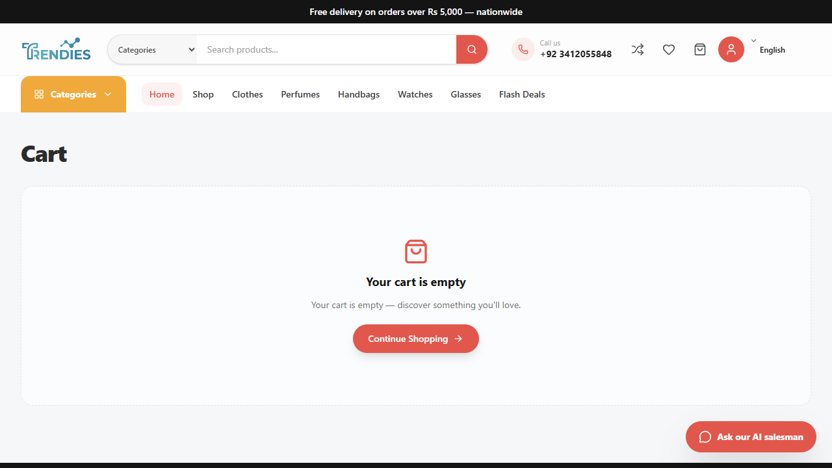Screen dimensions: 832x468
Task: Open the Shop nav item
Action: pyautogui.click(x=203, y=94)
